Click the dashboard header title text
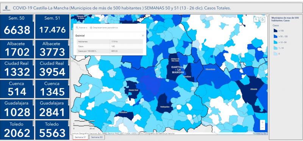 (122, 8)
